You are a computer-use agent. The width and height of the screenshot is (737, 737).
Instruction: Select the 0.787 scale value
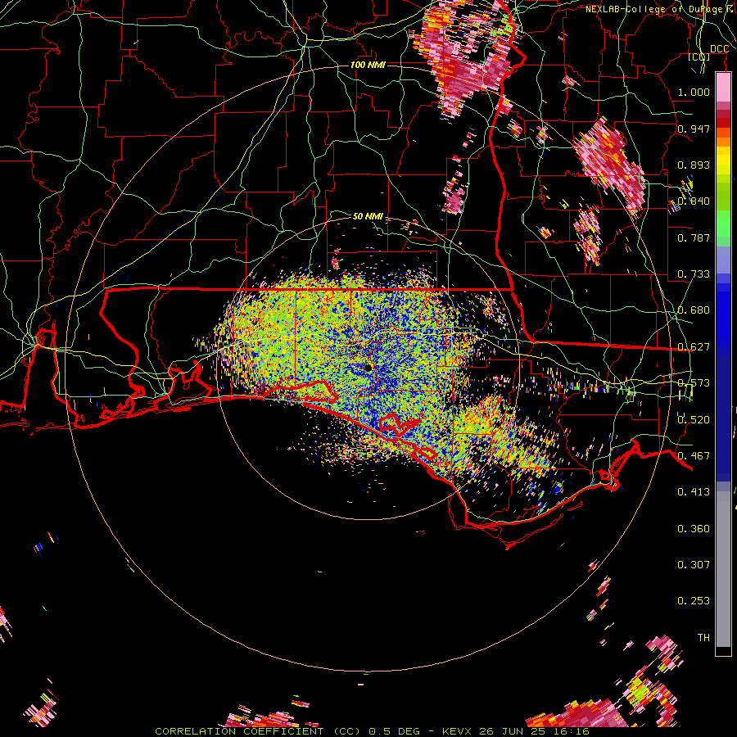click(694, 237)
